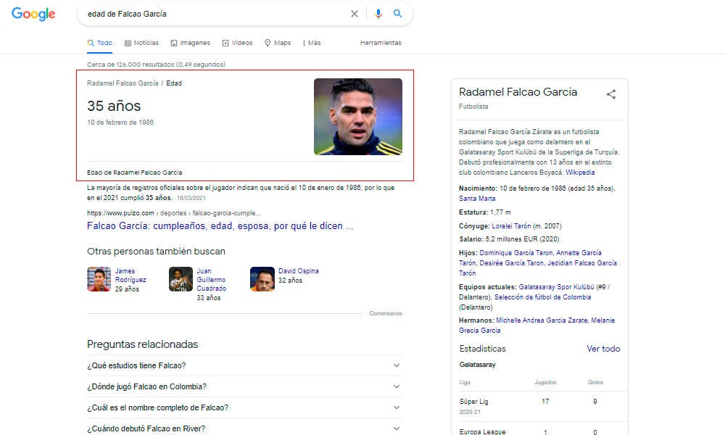Open the Herramientas menu
Viewport: 725px width, 435px height.
click(380, 43)
